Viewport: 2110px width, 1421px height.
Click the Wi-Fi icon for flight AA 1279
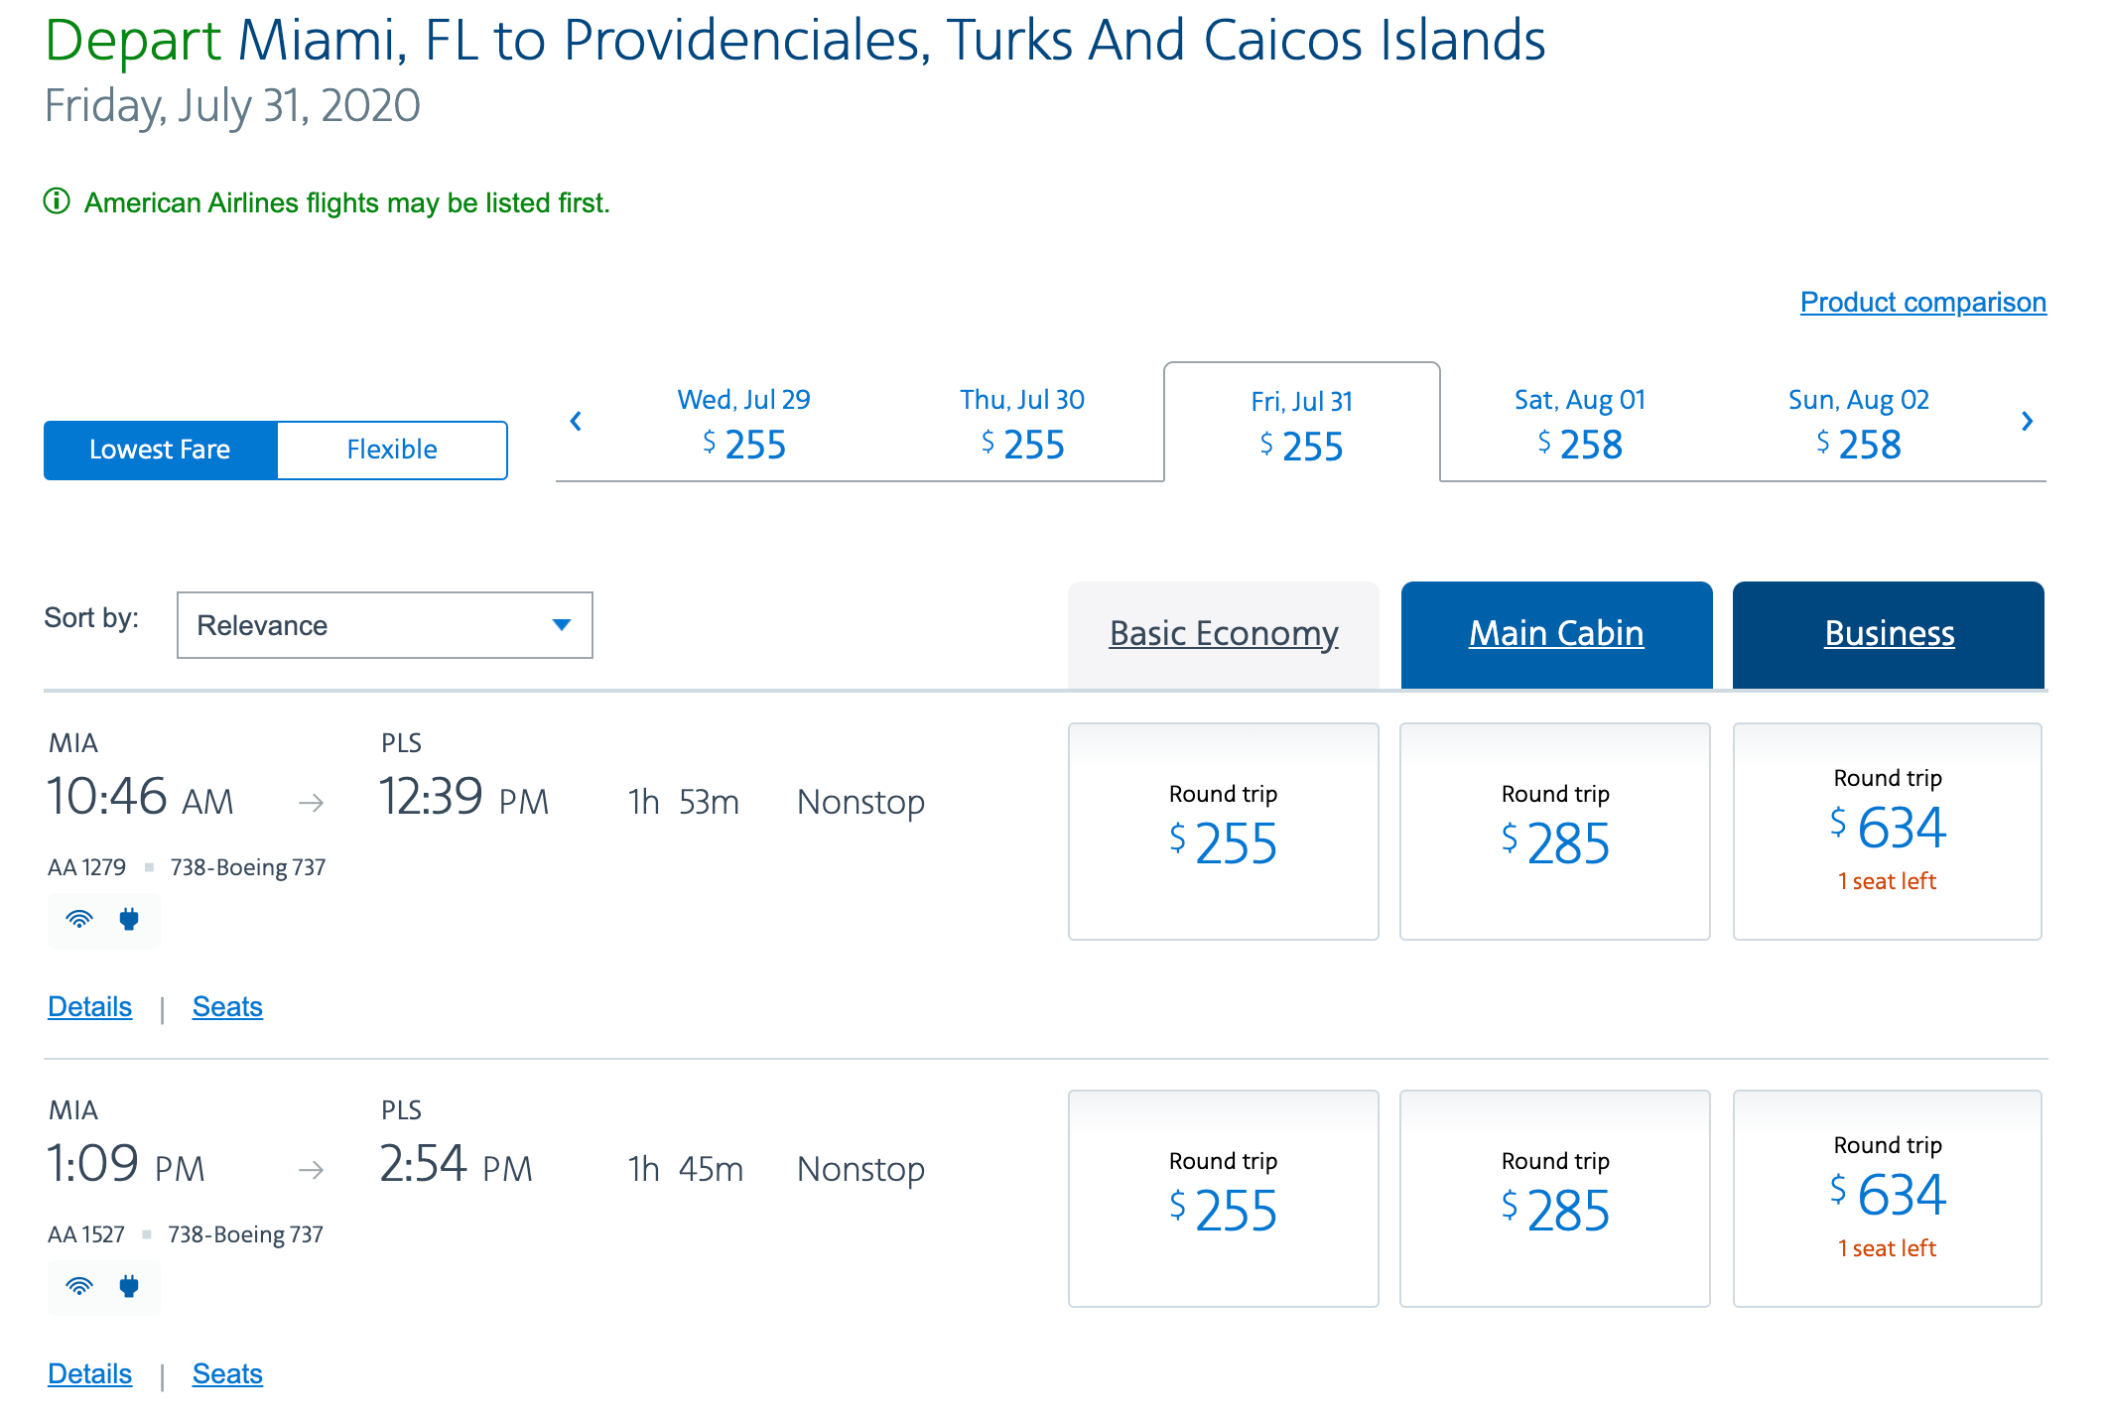[79, 919]
